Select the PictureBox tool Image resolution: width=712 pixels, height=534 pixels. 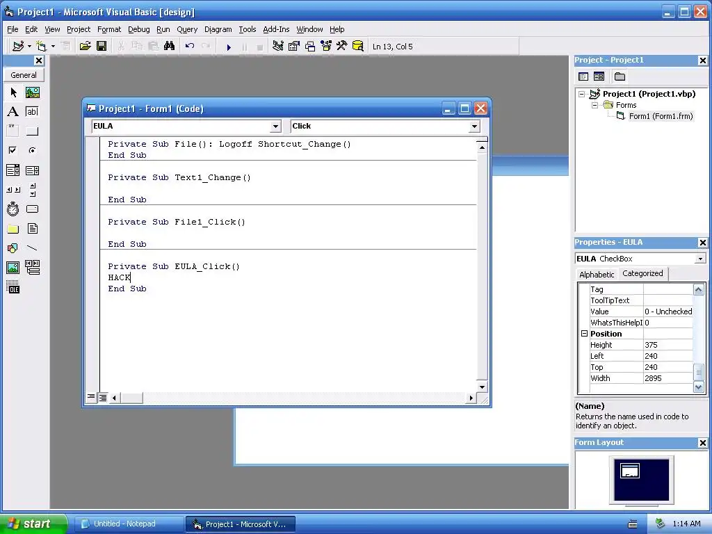(x=32, y=92)
